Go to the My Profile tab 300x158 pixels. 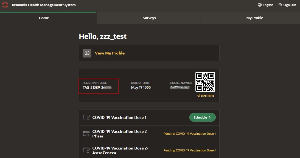[x=254, y=18]
